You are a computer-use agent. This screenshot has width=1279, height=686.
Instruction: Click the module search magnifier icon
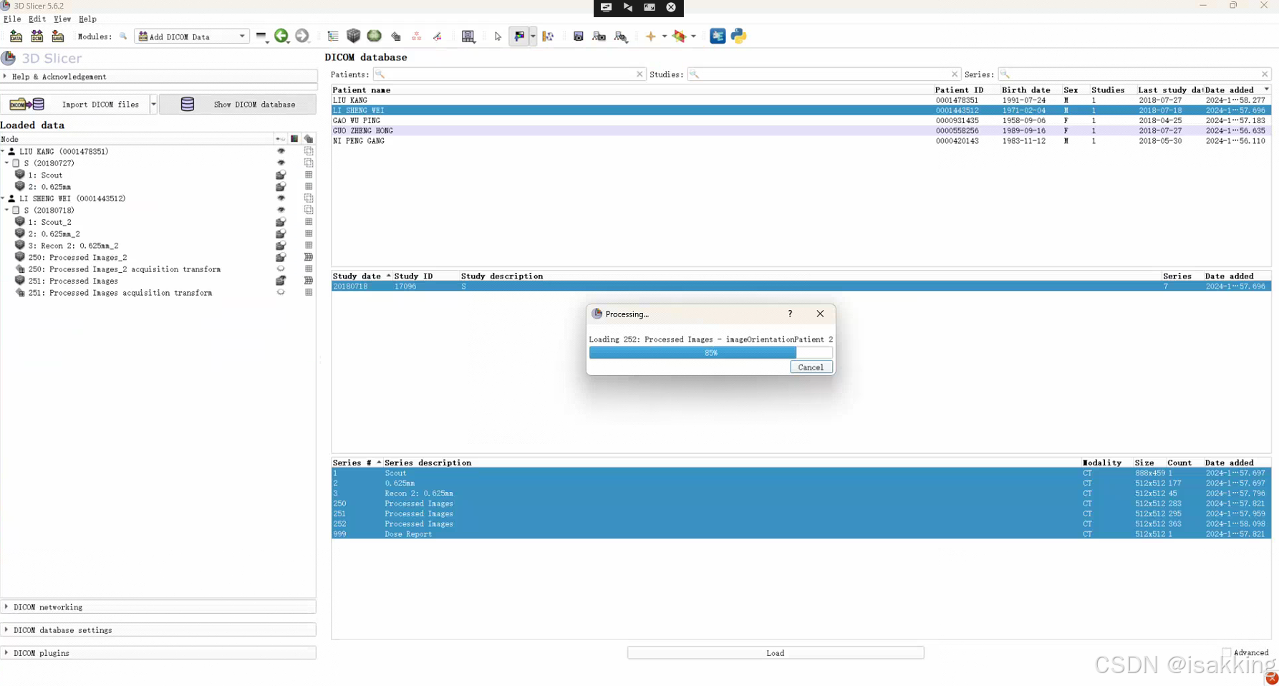pos(123,36)
